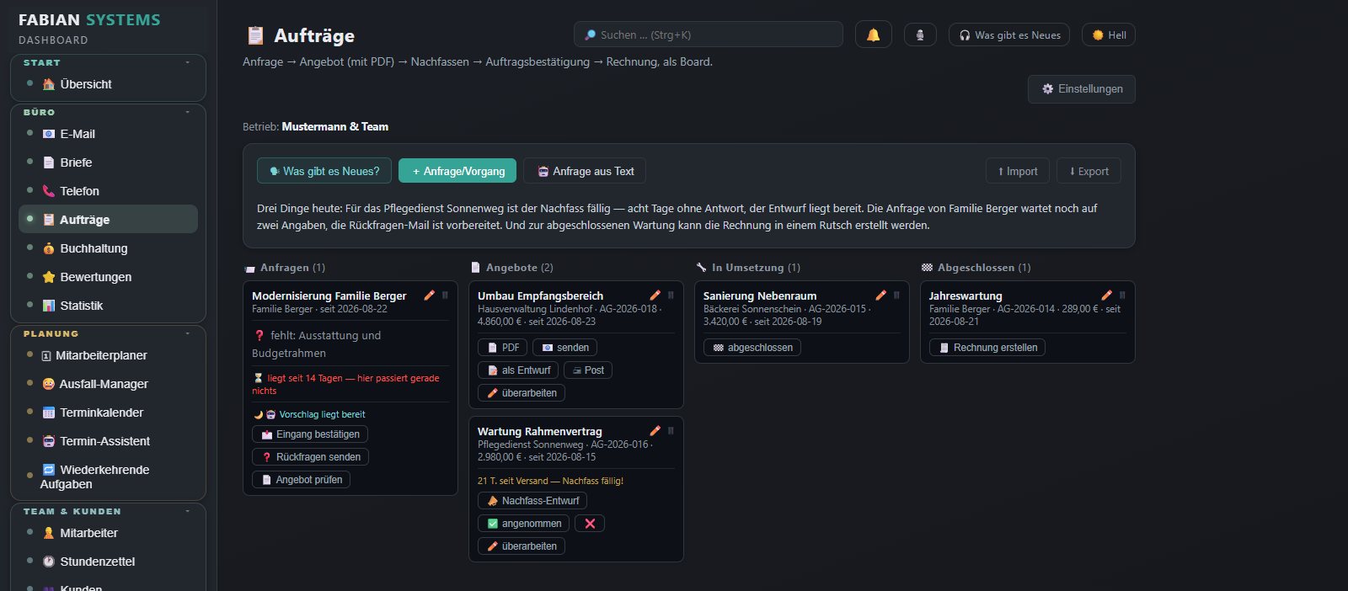The image size is (1348, 591).
Task: Click the red X reject button
Action: pos(590,524)
